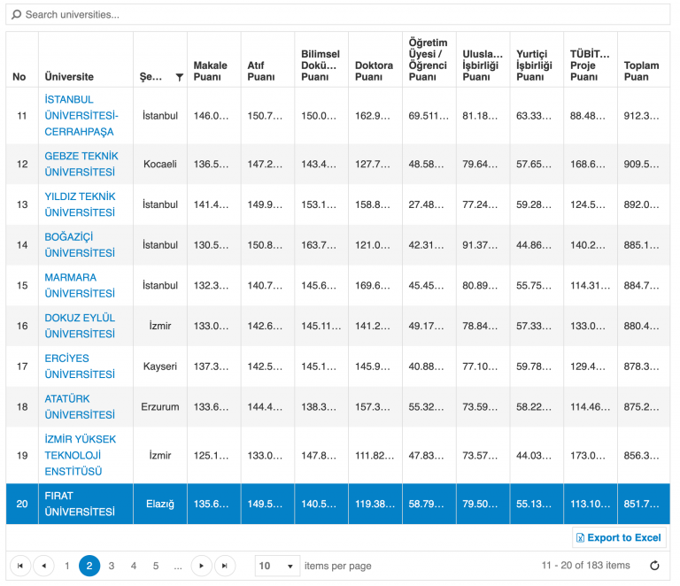Click the 168.6… TÜBİTAK cell
Screen dimensions: 680x586
point(591,165)
